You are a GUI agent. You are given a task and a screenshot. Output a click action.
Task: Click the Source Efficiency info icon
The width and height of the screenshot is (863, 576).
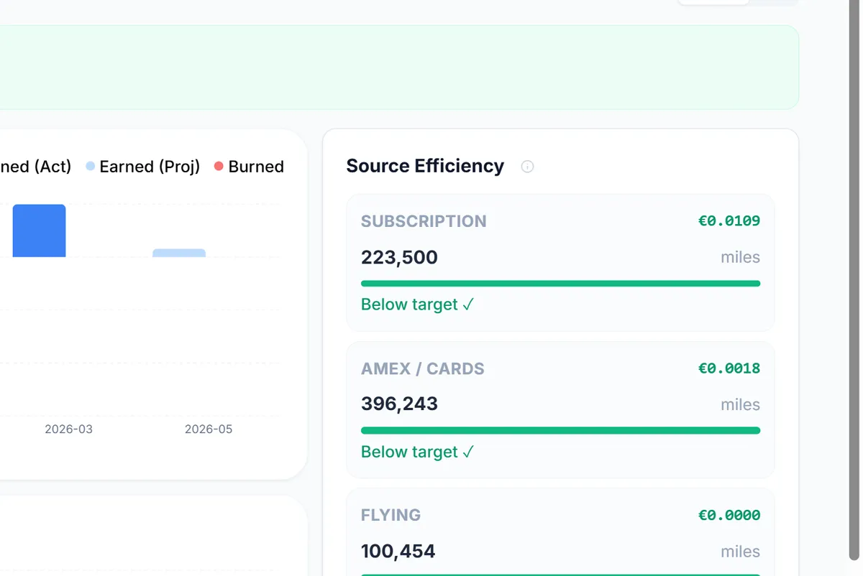point(527,167)
